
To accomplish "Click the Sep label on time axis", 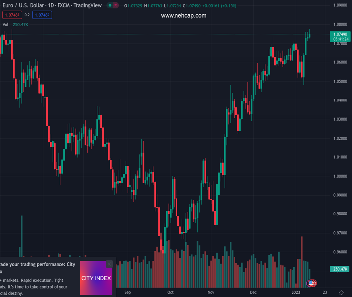I will [x=128, y=293].
